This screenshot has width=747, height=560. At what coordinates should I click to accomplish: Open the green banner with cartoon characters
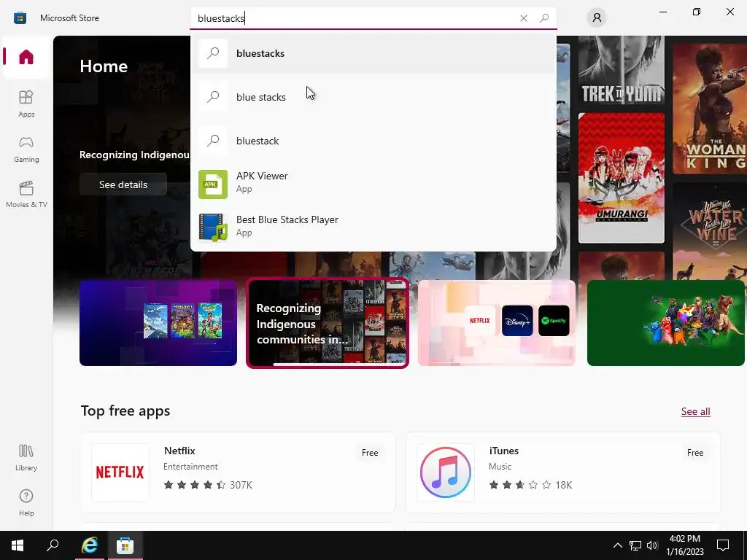click(665, 323)
